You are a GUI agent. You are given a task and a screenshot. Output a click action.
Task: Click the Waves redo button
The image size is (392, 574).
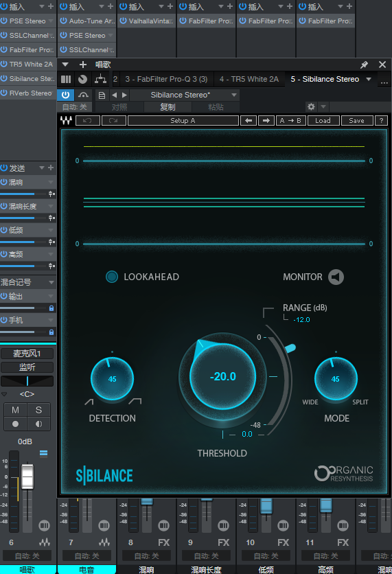click(x=113, y=120)
